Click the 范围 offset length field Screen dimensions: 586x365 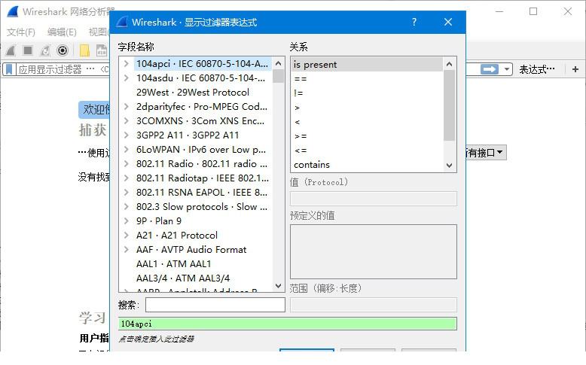coord(374,305)
